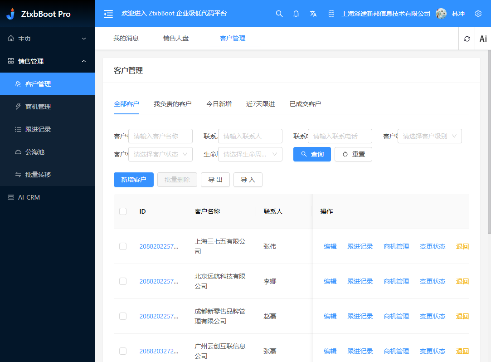The width and height of the screenshot is (491, 362).
Task: Open 跟进记录 in the sidebar
Action: coord(48,129)
